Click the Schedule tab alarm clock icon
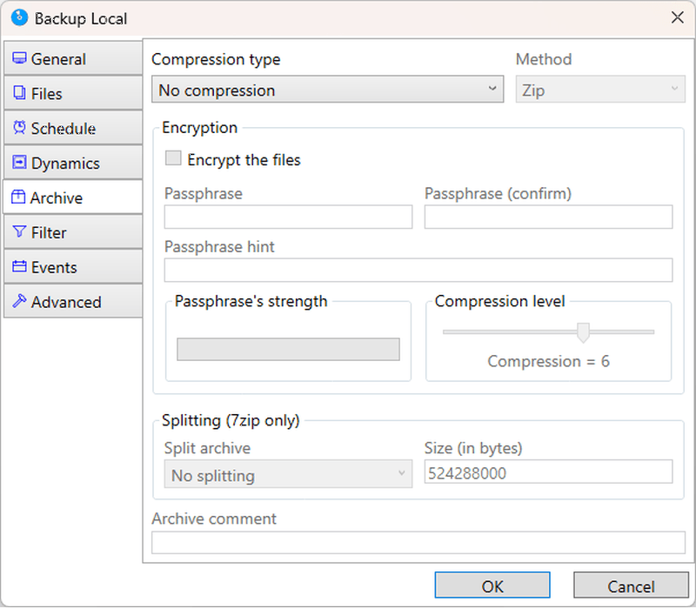This screenshot has width=696, height=609. click(19, 127)
